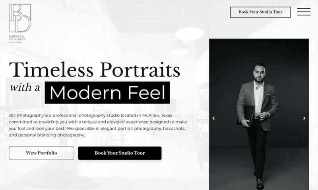Screen dimensions: 318x190
Task: Go to previous slide with left arrow
Action: point(213,118)
